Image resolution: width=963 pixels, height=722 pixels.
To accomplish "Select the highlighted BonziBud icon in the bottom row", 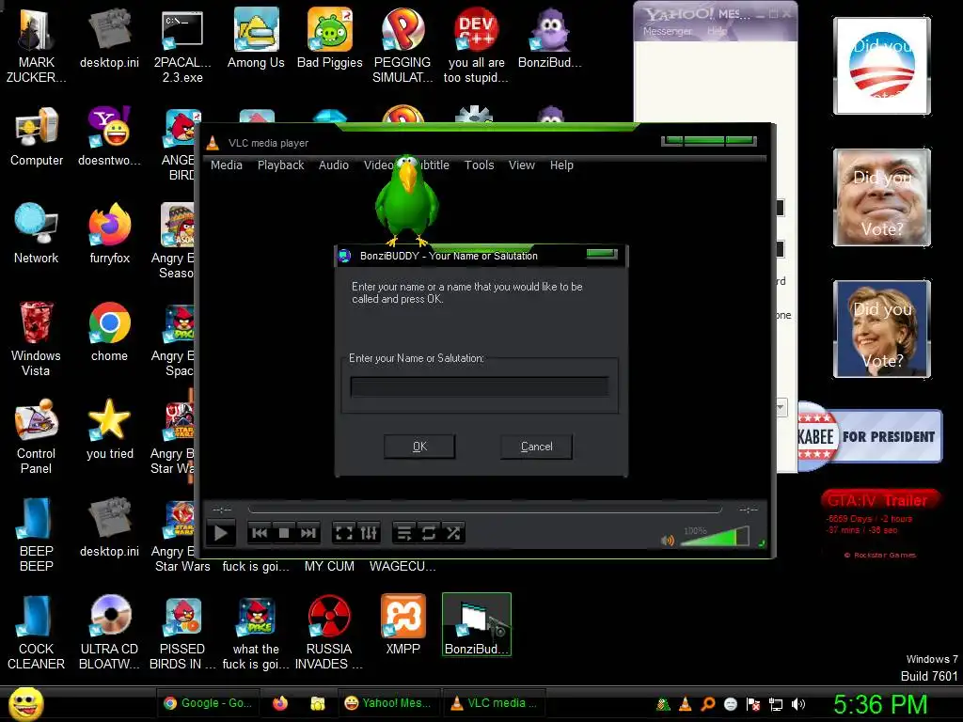I will 476,624.
